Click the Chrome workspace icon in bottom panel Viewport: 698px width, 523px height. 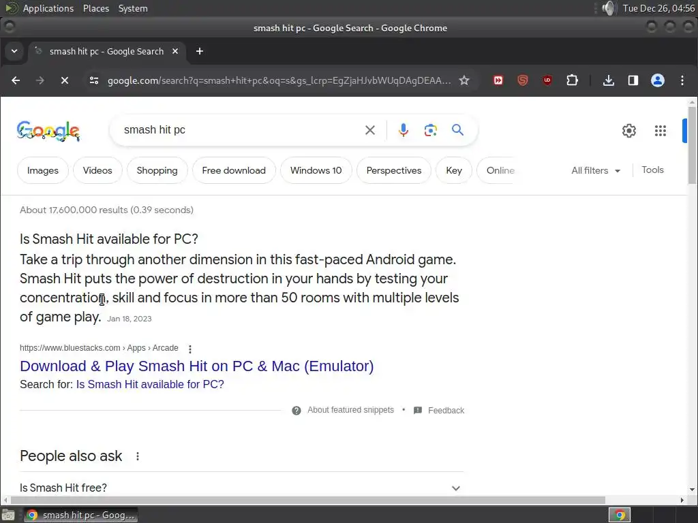click(620, 516)
